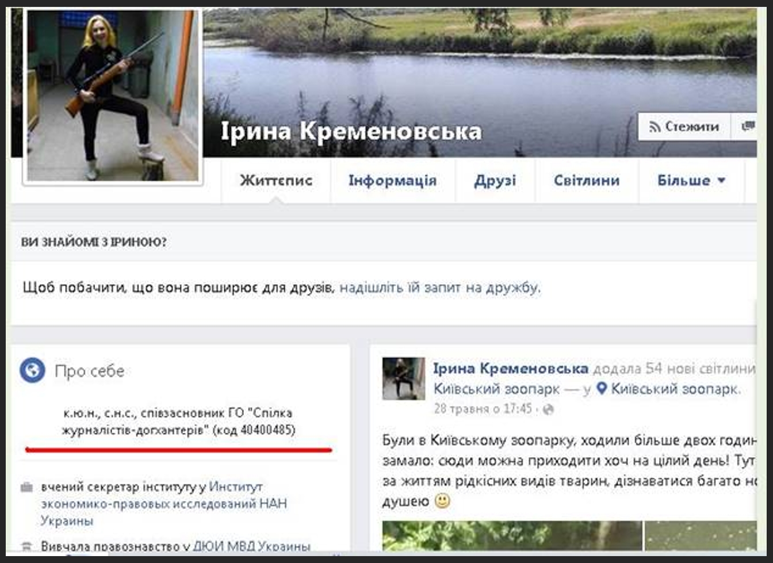The width and height of the screenshot is (773, 563).
Task: Click the message icon next to Стежити
Action: click(x=748, y=127)
